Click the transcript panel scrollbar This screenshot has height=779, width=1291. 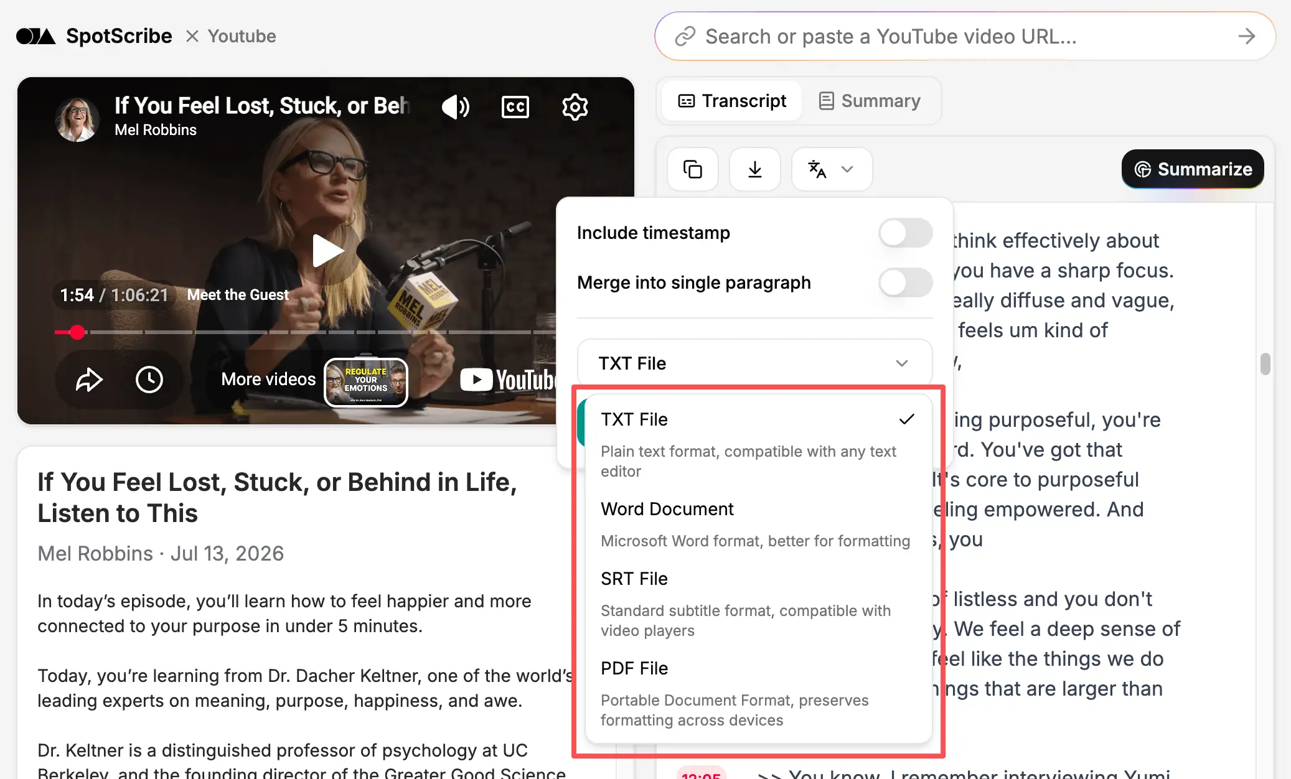click(1265, 364)
